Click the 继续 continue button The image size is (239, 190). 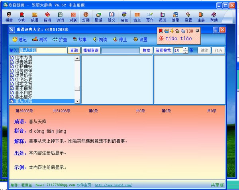tap(204, 50)
